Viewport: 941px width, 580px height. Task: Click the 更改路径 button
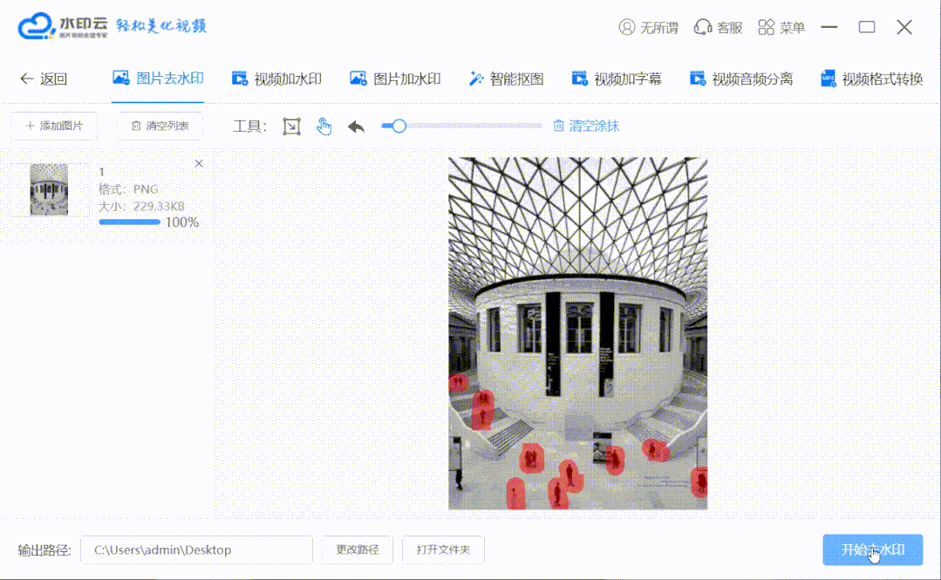pyautogui.click(x=357, y=550)
